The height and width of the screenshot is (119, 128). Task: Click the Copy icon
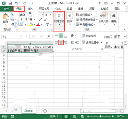tap(12, 20)
